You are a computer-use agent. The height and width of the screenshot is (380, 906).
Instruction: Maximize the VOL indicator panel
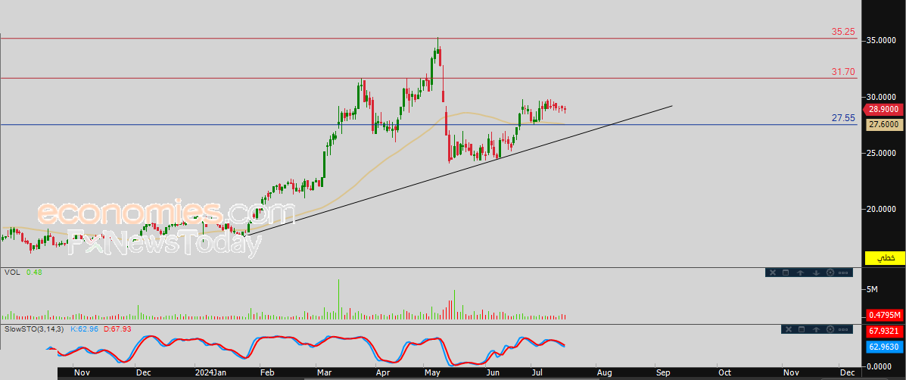coord(786,273)
